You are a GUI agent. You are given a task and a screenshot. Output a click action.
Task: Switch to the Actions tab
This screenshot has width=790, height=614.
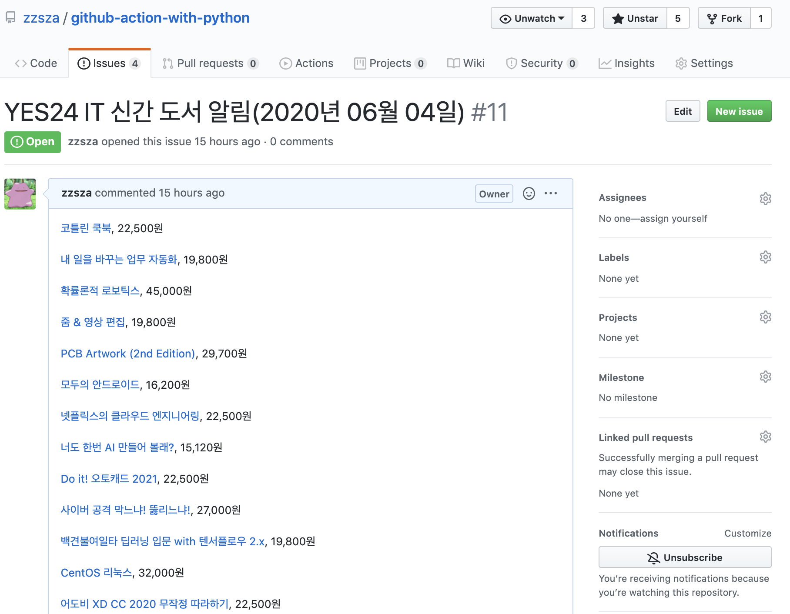(x=306, y=63)
